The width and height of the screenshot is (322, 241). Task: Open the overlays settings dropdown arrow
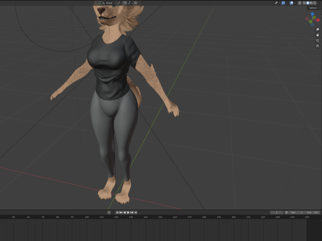coord(295,3)
